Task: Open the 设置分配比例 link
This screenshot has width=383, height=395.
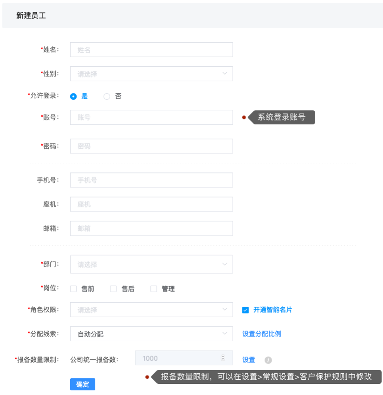Action: pos(262,334)
